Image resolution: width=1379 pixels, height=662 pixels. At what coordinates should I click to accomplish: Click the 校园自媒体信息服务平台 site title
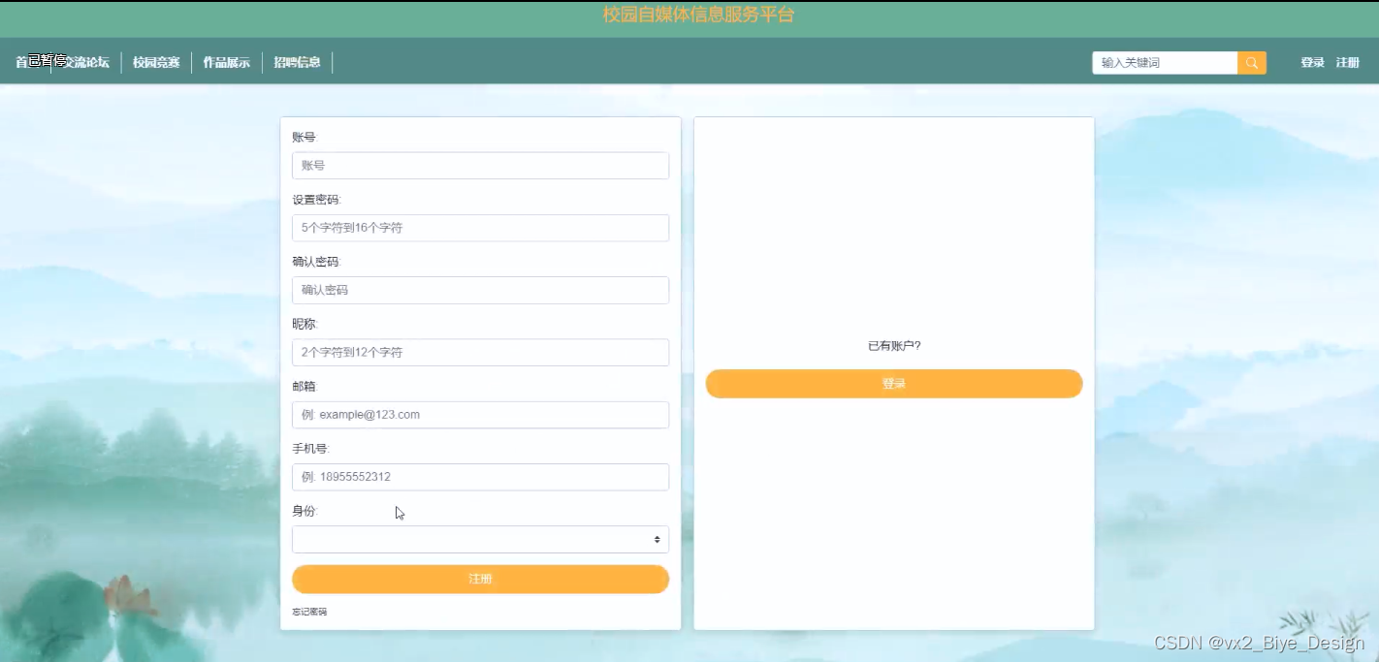[698, 15]
